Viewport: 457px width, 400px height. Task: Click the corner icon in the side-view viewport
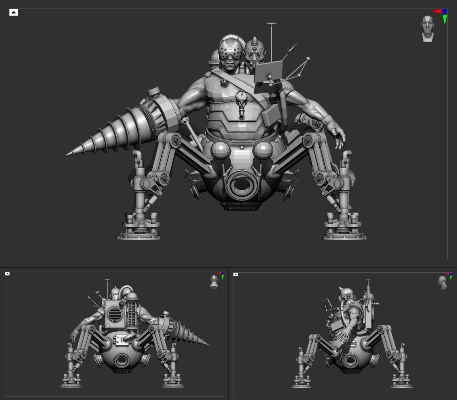(236, 274)
